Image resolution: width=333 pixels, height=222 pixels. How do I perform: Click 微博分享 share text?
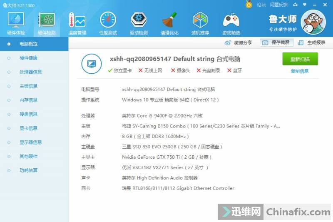tap(243, 43)
